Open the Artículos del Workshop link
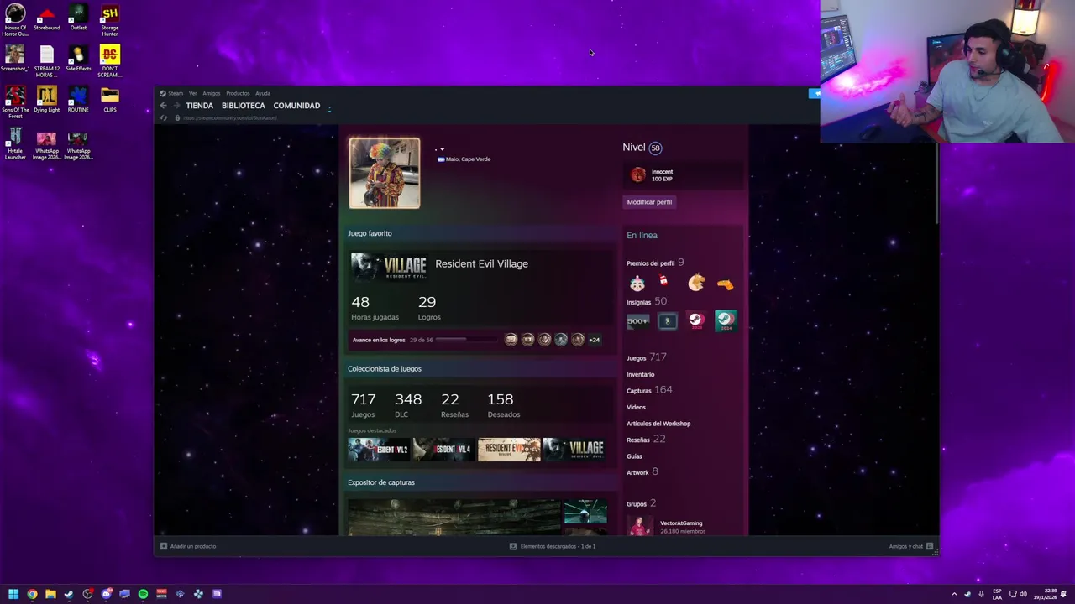 tap(658, 424)
